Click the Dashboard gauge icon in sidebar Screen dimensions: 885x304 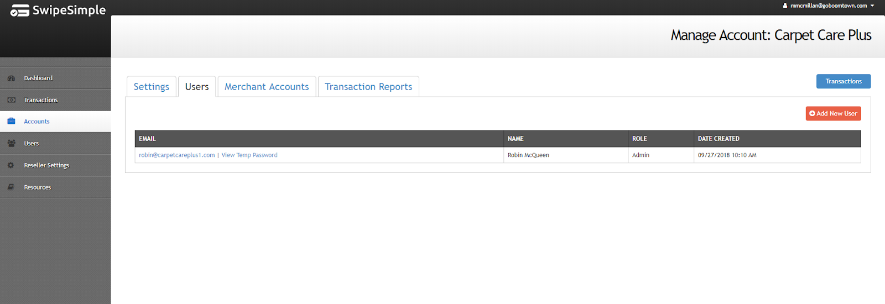[x=11, y=78]
